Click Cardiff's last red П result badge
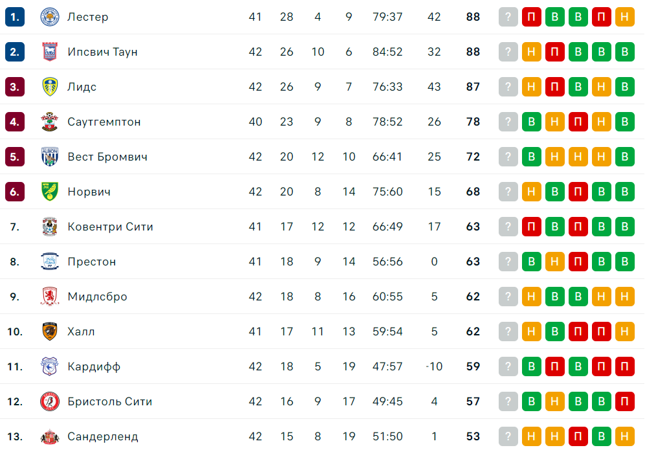This screenshot has height=450, width=647. click(x=625, y=366)
